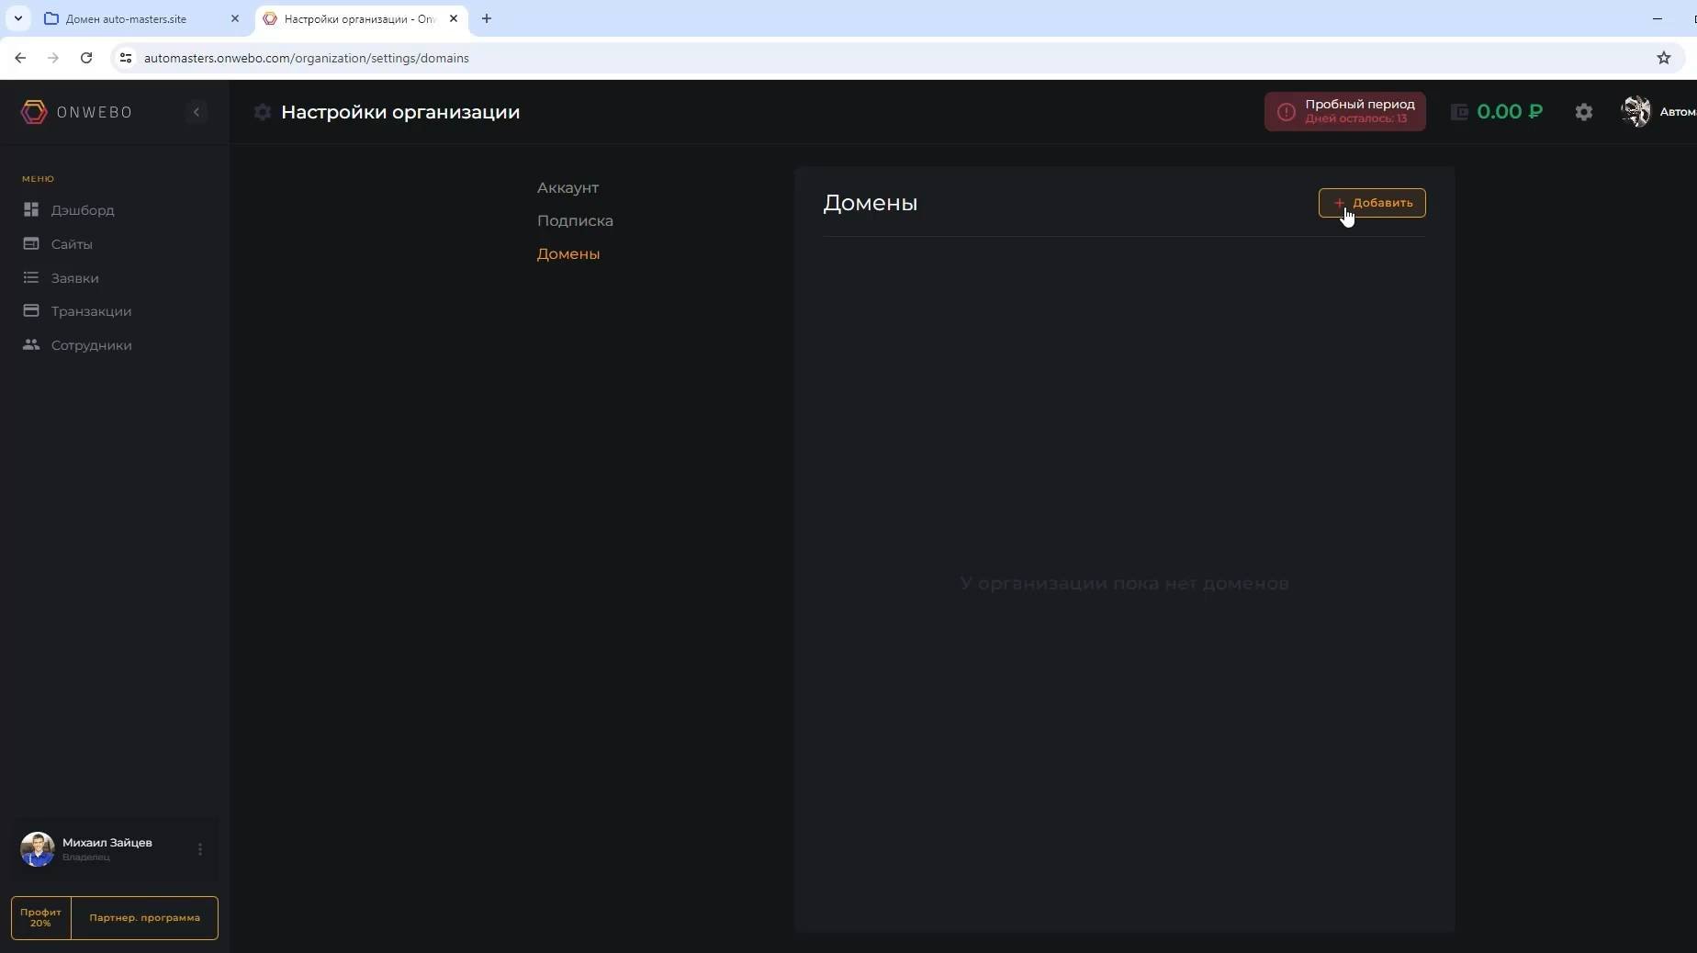Click the Транзакции card icon

tap(31, 311)
